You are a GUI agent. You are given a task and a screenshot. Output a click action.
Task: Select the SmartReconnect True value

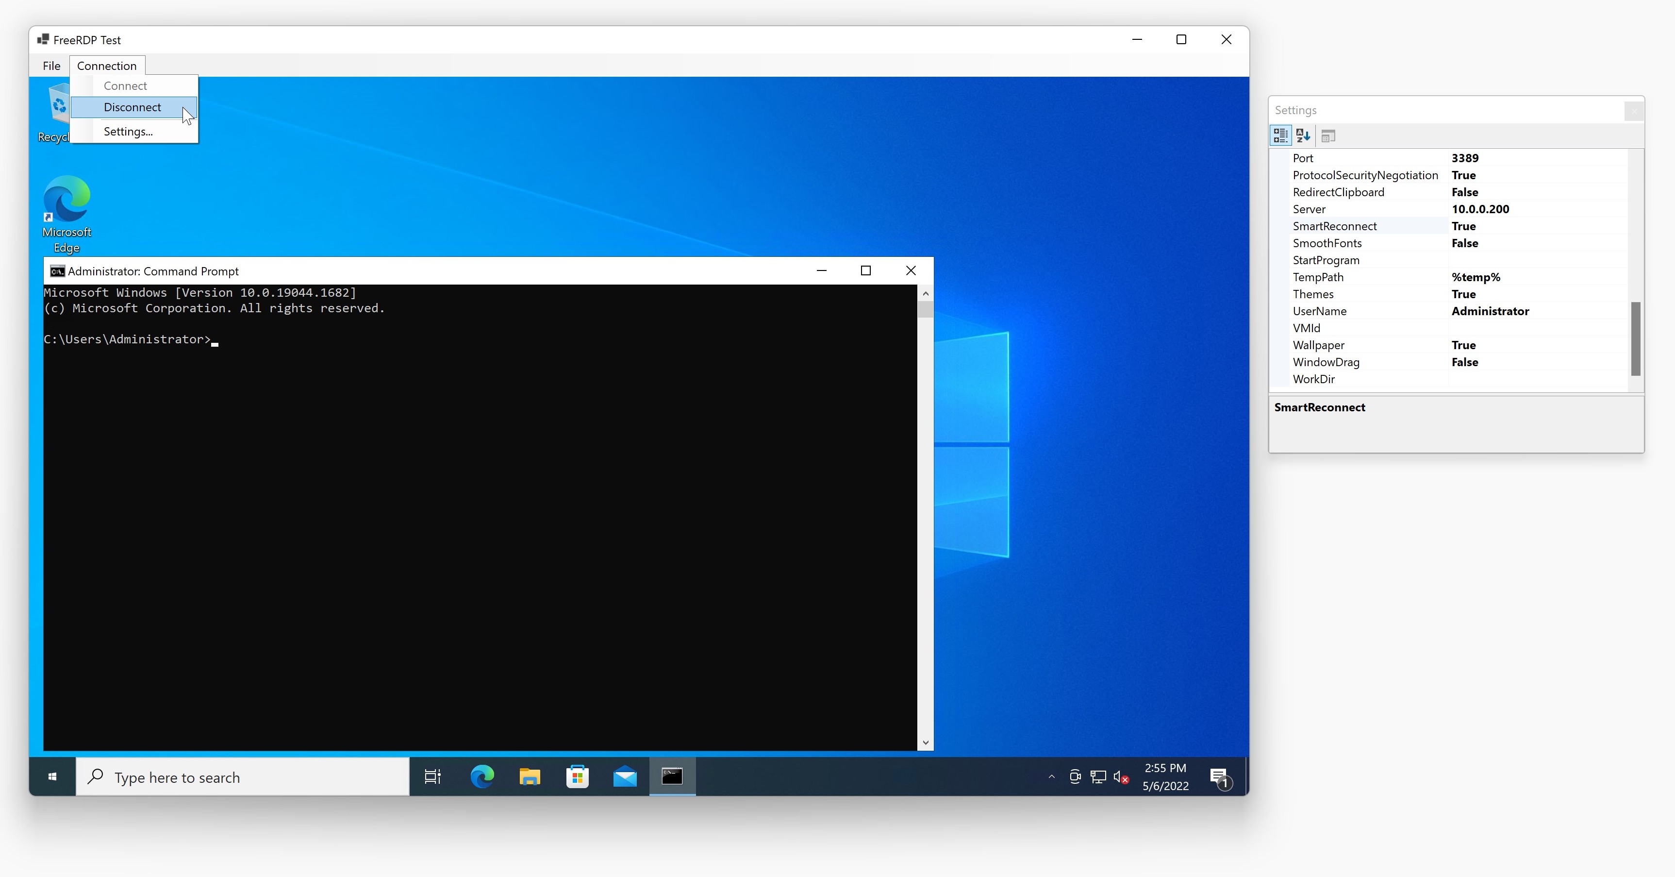tap(1463, 226)
